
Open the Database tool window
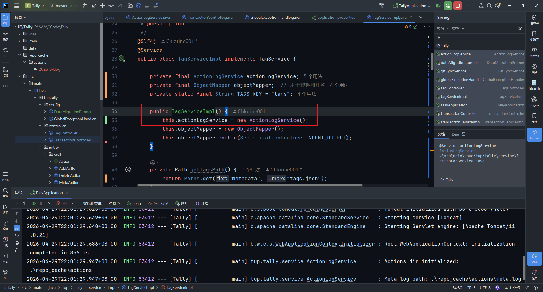point(534,36)
